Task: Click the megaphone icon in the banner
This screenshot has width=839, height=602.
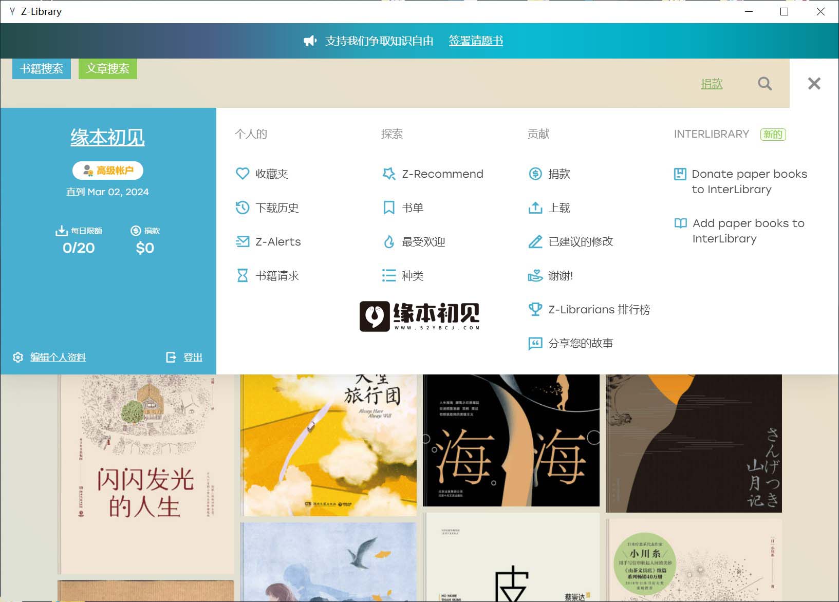Action: tap(310, 41)
